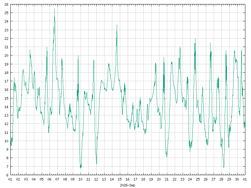251x188 pixels.
Task: Click the y-axis label '15'
Action: tap(6, 98)
